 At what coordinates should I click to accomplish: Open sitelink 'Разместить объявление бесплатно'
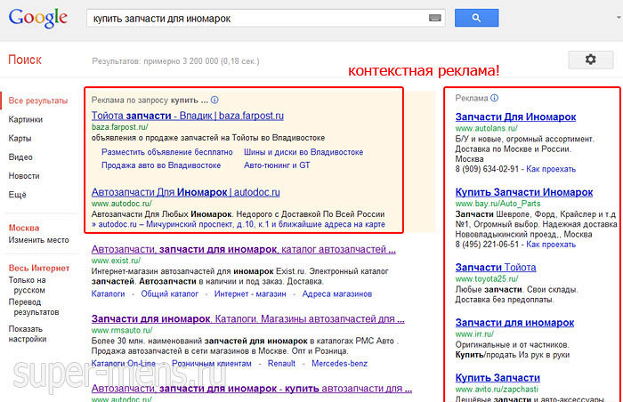167,152
